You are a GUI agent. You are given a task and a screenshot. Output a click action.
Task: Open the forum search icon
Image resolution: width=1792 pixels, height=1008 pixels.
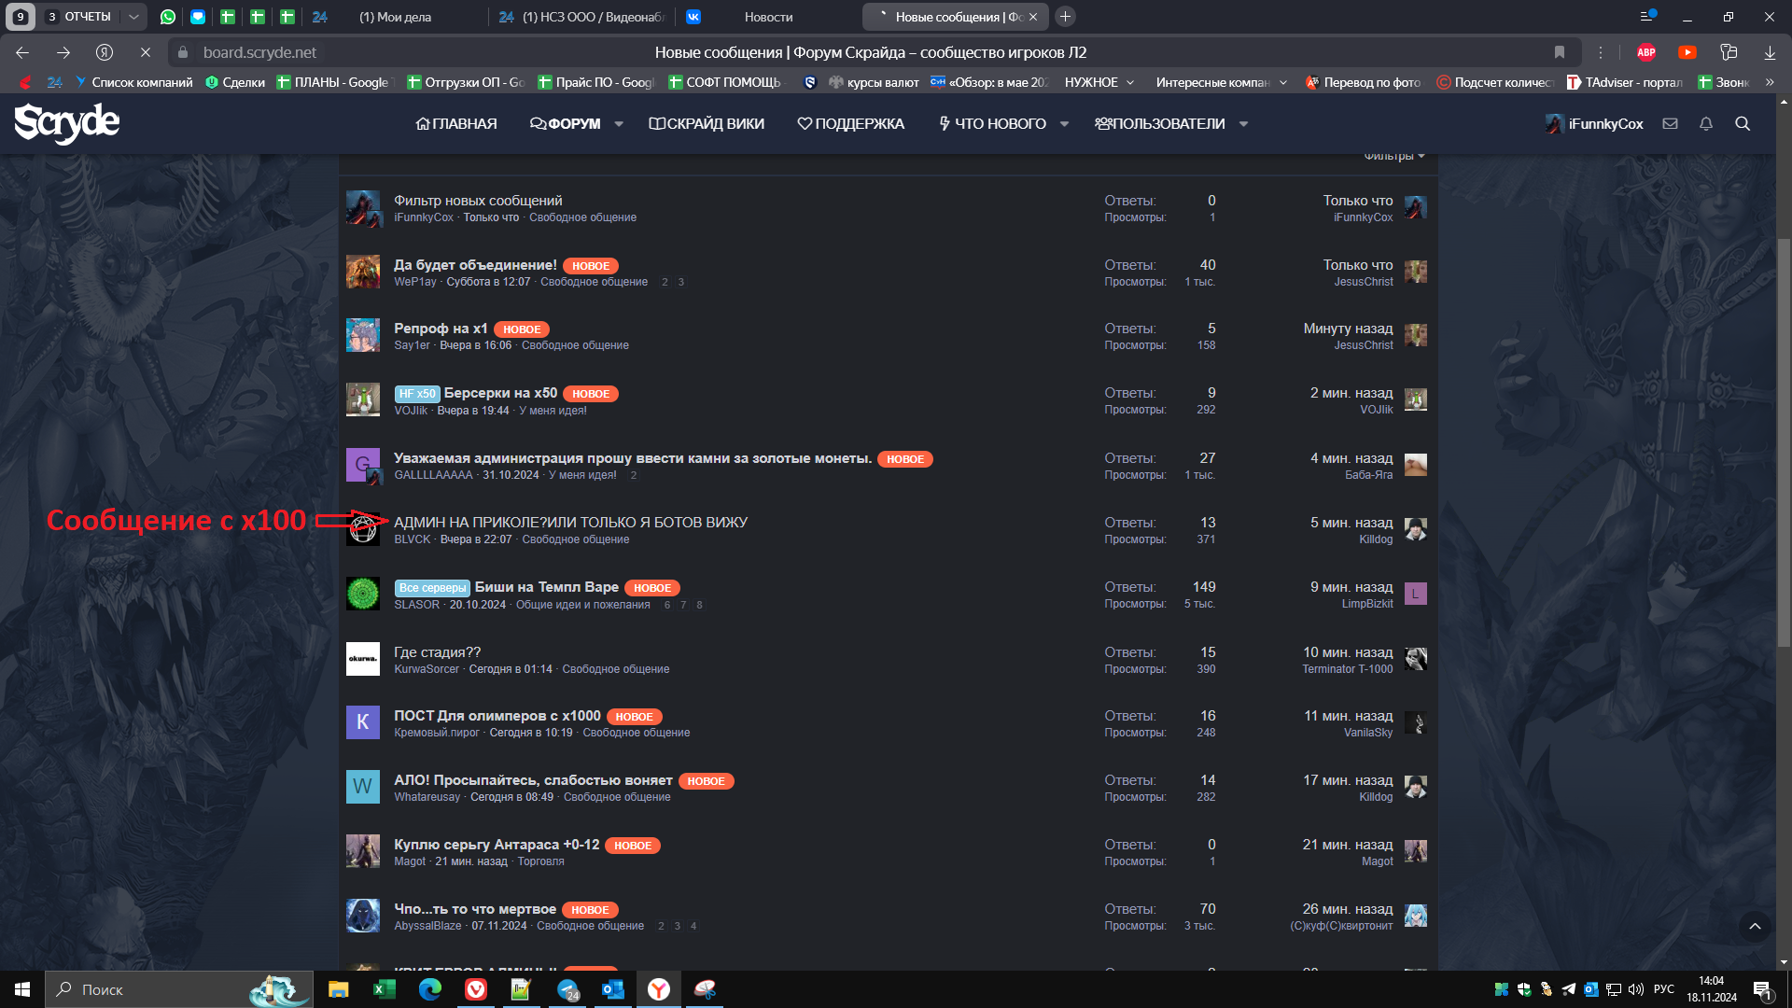click(1742, 124)
